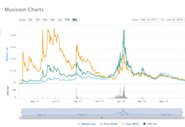The height and width of the screenshot is (127, 185).
Task: Toggle the Market Cap series legend
Action: pos(87,124)
